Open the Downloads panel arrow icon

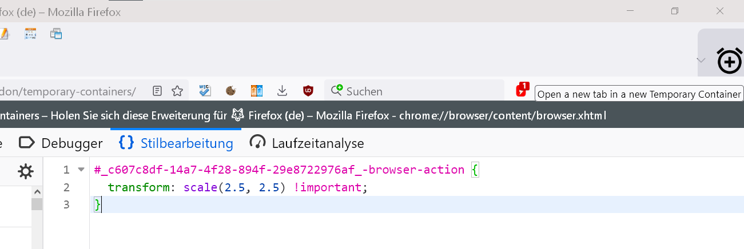pos(282,91)
